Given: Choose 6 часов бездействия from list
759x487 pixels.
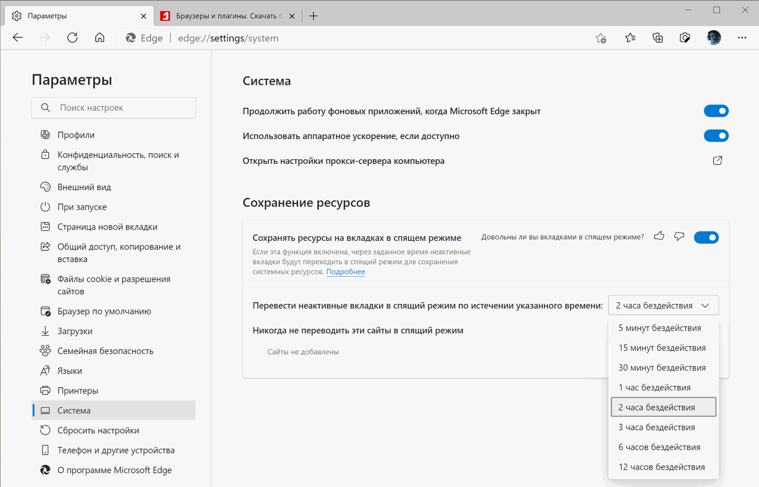Looking at the screenshot, I should 659,447.
